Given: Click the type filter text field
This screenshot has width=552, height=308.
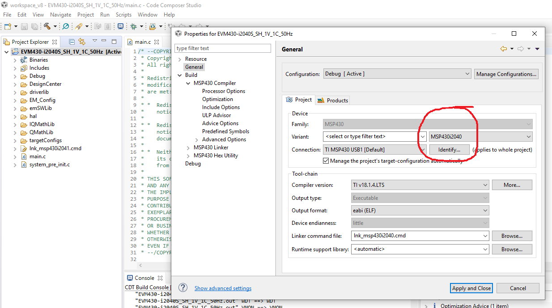Looking at the screenshot, I should tap(223, 48).
